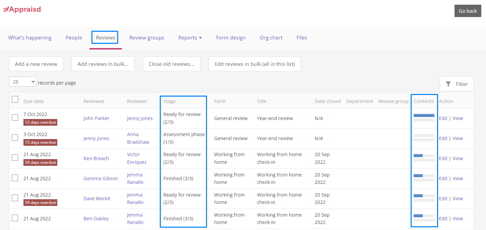
Task: Click View for John Parker's review
Action: (x=458, y=118)
